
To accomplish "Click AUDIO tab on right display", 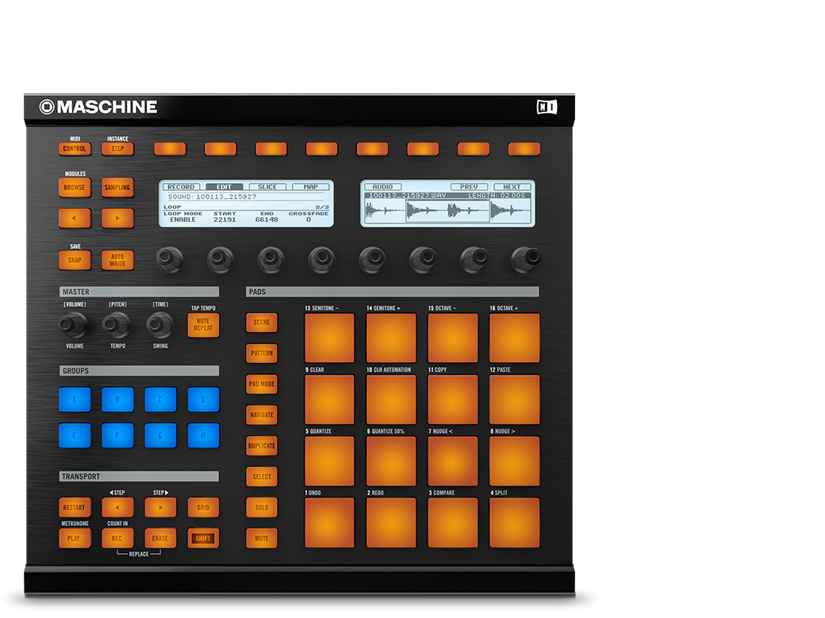I will point(382,186).
